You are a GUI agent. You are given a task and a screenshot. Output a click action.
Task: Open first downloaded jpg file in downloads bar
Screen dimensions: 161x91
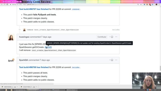click(9, 87)
